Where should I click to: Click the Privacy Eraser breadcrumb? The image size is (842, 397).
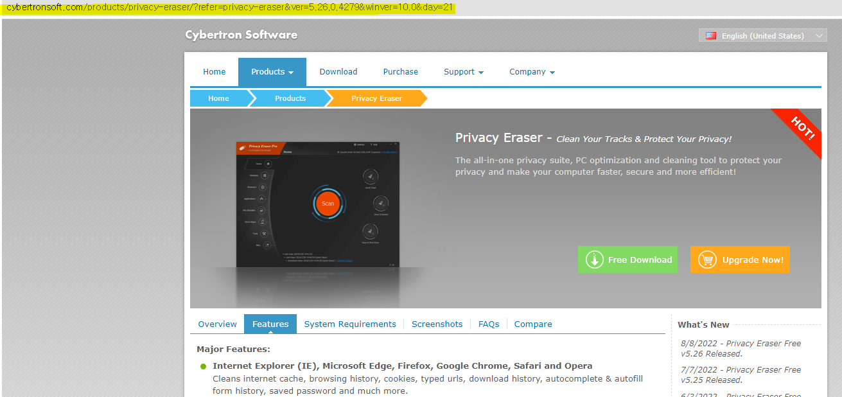(x=376, y=98)
